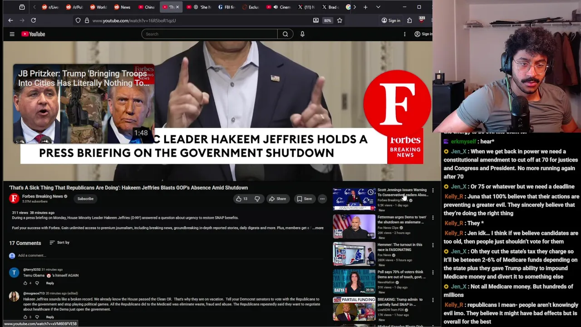Open options for the Hemmer turnout video
The image size is (581, 327).
pyautogui.click(x=433, y=245)
